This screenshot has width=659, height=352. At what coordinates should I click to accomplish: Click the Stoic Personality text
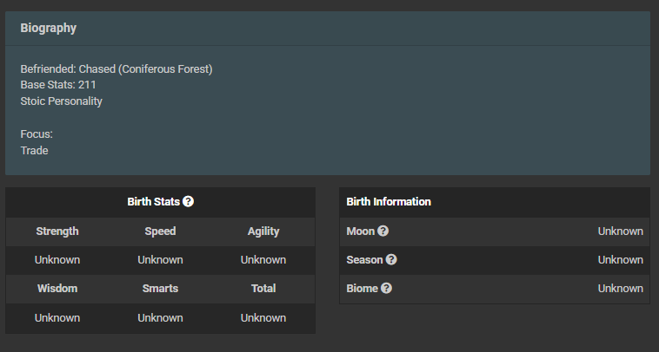62,101
